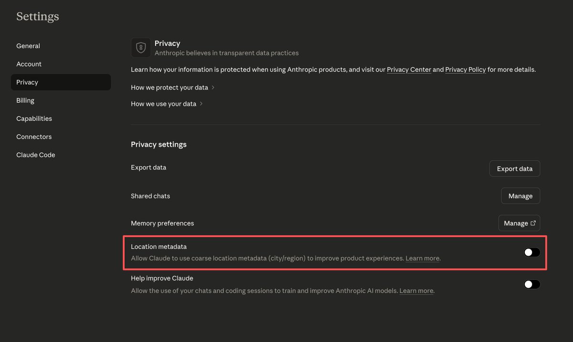Image resolution: width=573 pixels, height=342 pixels.
Task: Open the Privacy Policy link
Action: coord(466,70)
